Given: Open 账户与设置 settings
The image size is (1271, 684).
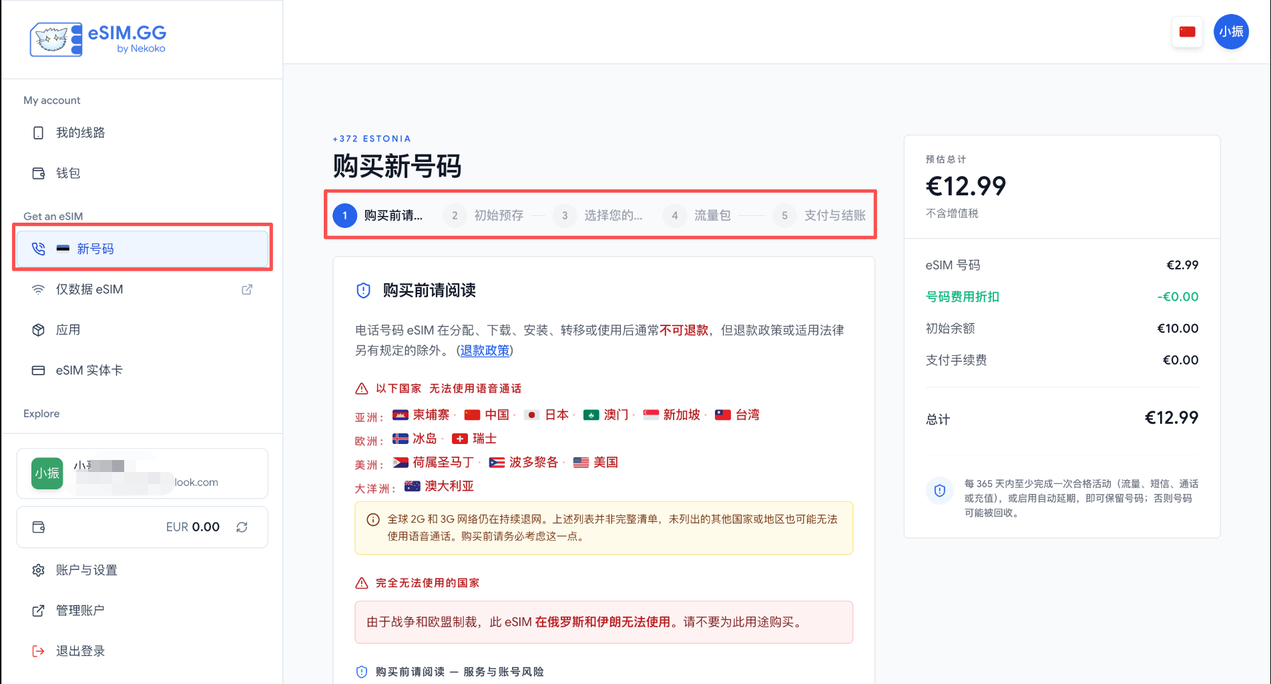Looking at the screenshot, I should tap(142, 570).
